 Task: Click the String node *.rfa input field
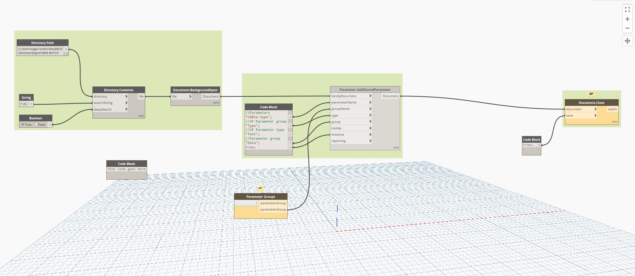tap(24, 104)
